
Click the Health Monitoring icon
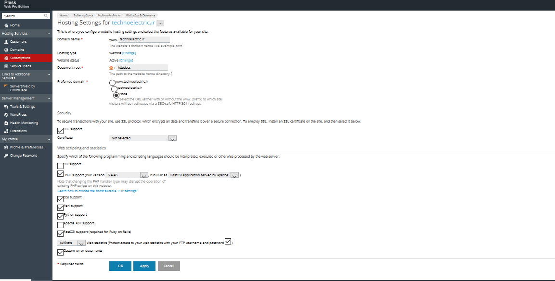point(6,123)
